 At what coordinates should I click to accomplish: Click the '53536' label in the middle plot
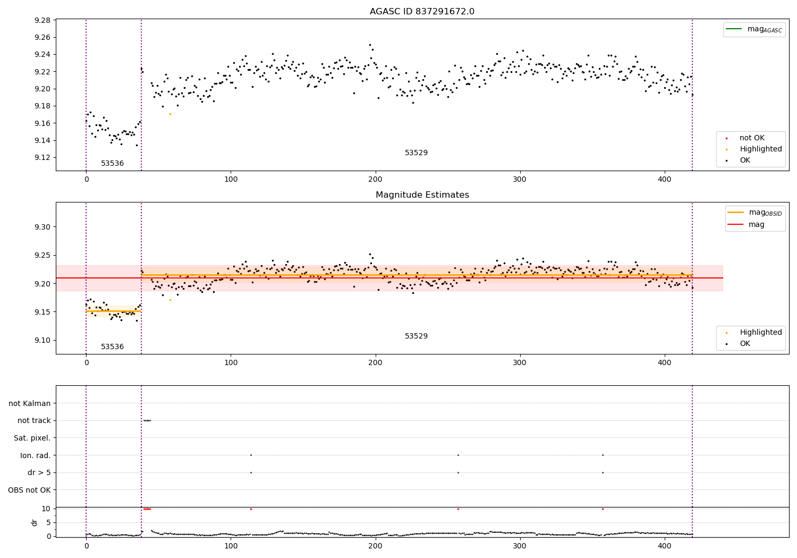click(x=112, y=347)
